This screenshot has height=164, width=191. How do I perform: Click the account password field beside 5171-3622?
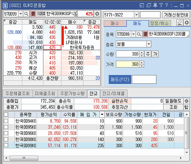pyautogui.click(x=150, y=15)
